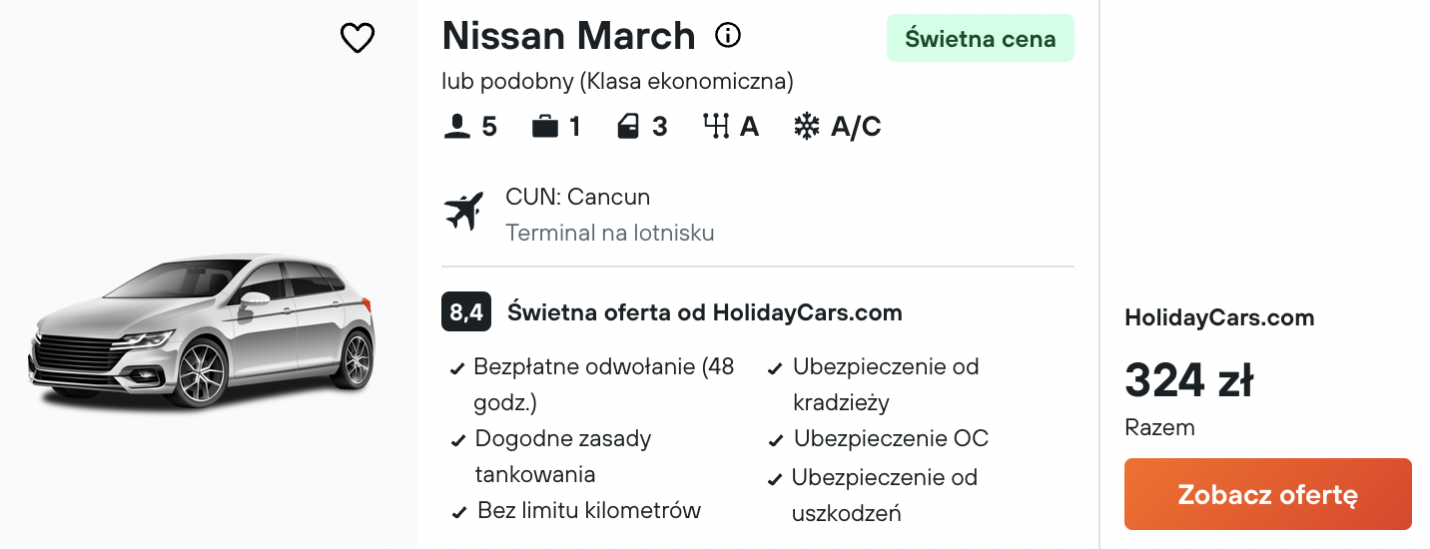Click the 8,4 rating badge

point(465,312)
